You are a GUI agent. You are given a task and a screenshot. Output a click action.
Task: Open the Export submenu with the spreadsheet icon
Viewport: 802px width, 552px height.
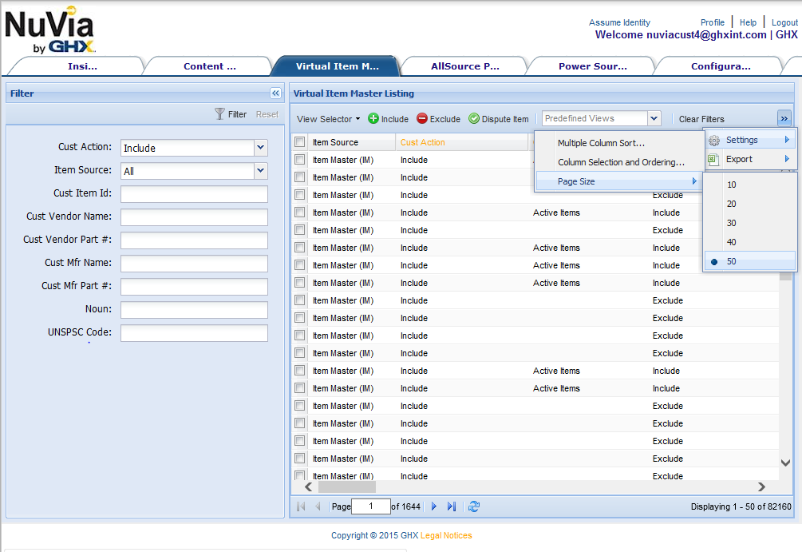pyautogui.click(x=750, y=159)
